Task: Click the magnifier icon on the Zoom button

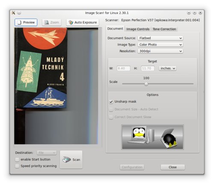Action: point(47,22)
